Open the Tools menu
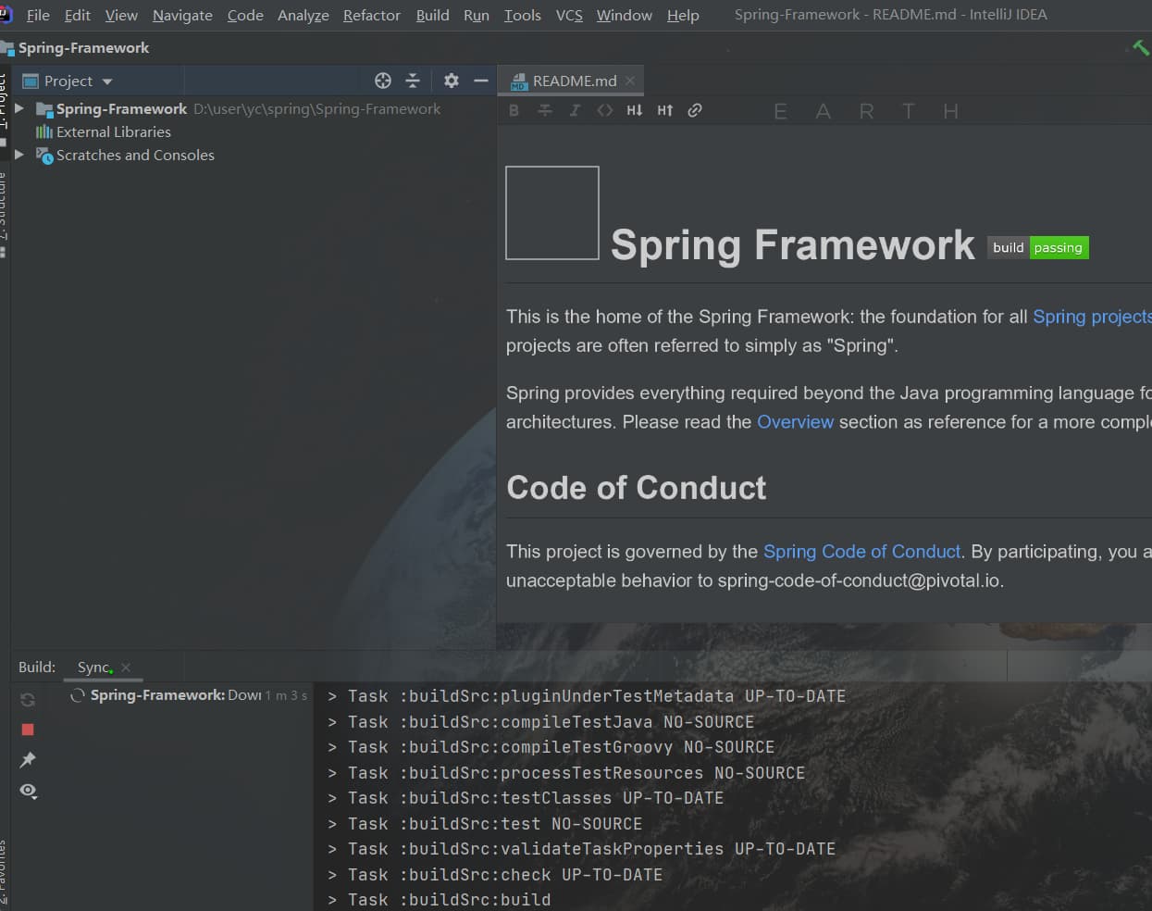This screenshot has width=1152, height=911. tap(523, 15)
